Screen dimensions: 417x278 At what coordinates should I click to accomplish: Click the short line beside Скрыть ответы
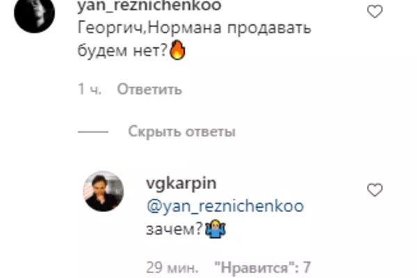click(x=93, y=131)
